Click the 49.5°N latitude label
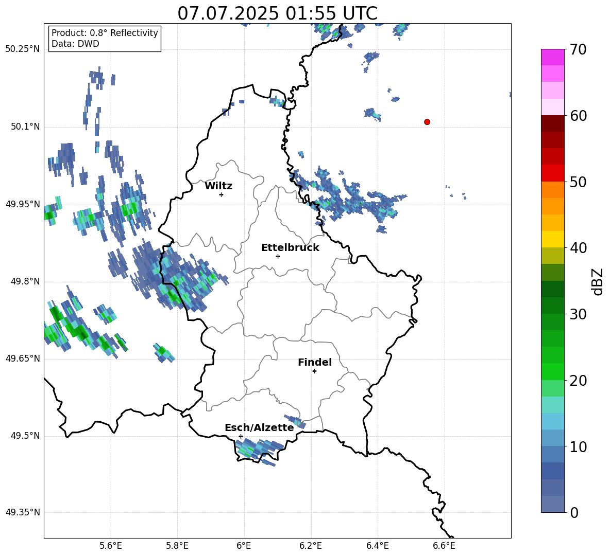 point(25,436)
